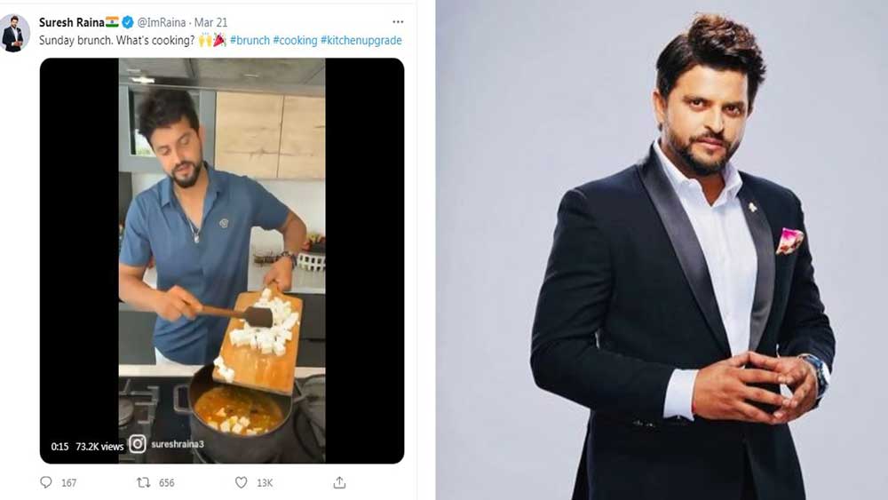Click the share upload icon
Screen dimensions: 888x500
click(338, 482)
